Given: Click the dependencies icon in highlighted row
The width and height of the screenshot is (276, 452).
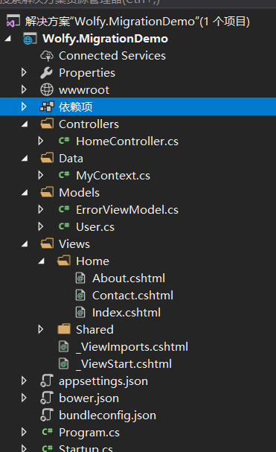Looking at the screenshot, I should [x=47, y=106].
